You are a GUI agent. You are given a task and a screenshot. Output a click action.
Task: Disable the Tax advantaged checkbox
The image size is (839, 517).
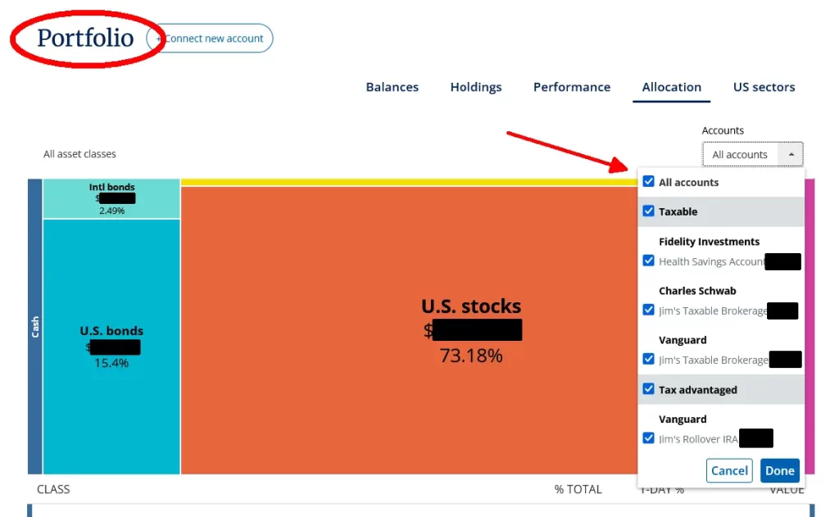[648, 389]
